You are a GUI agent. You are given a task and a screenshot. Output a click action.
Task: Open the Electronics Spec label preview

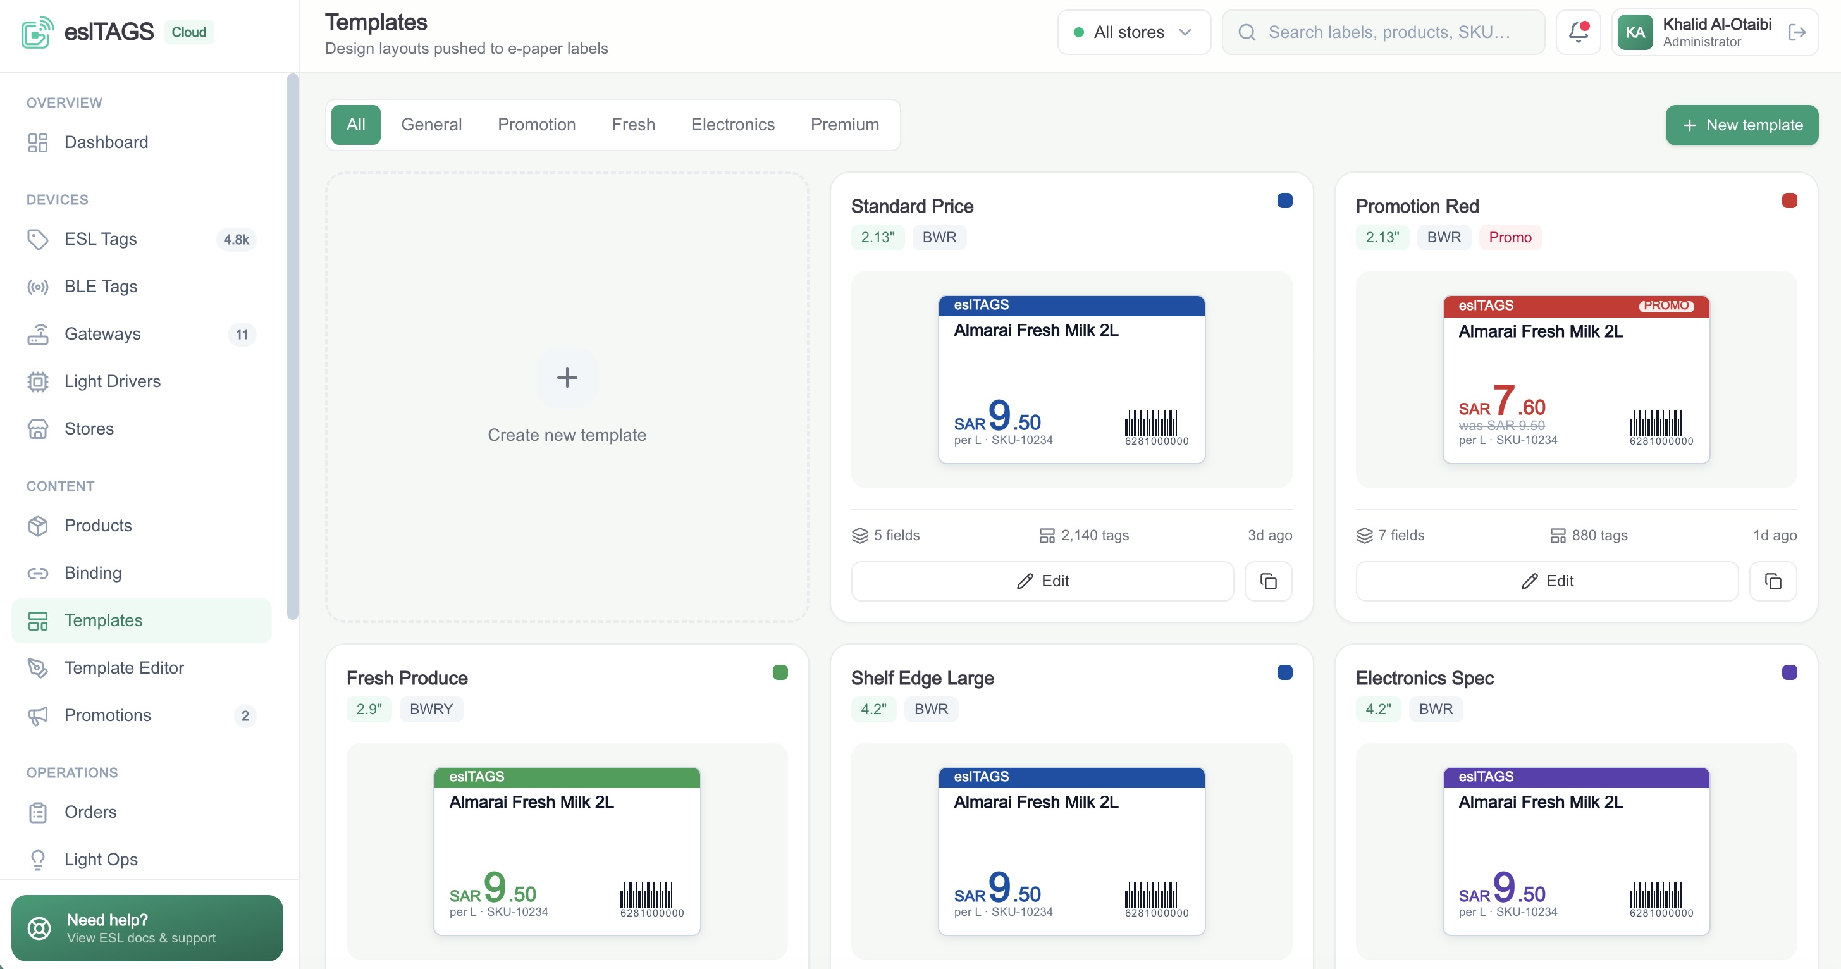pos(1576,851)
